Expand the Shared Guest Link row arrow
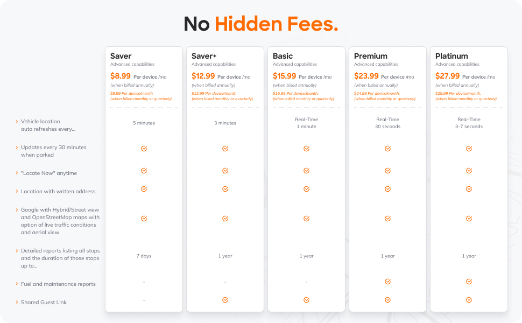Image resolution: width=522 pixels, height=323 pixels. coord(17,303)
